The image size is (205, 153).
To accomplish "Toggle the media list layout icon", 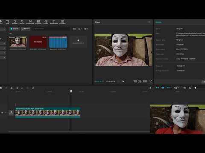I will click(x=74, y=29).
